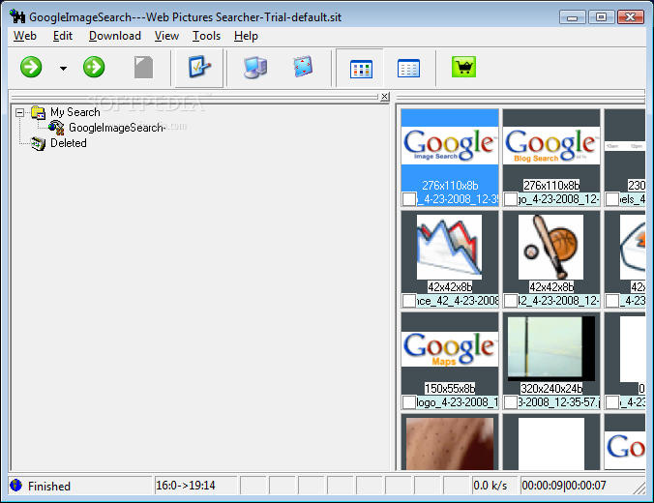Check the baseball bat thumbnail checkbox
This screenshot has height=503, width=654.
511,300
